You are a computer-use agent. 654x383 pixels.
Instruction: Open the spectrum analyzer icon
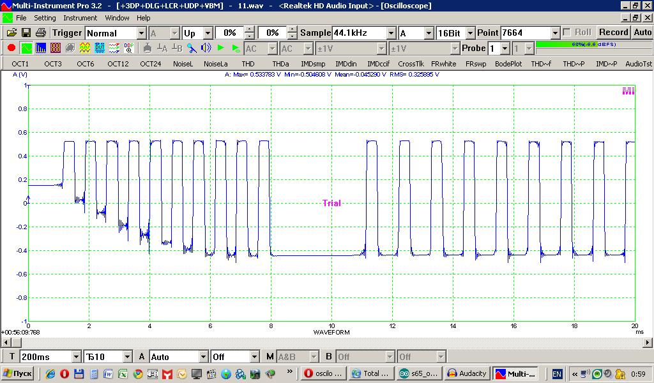41,48
